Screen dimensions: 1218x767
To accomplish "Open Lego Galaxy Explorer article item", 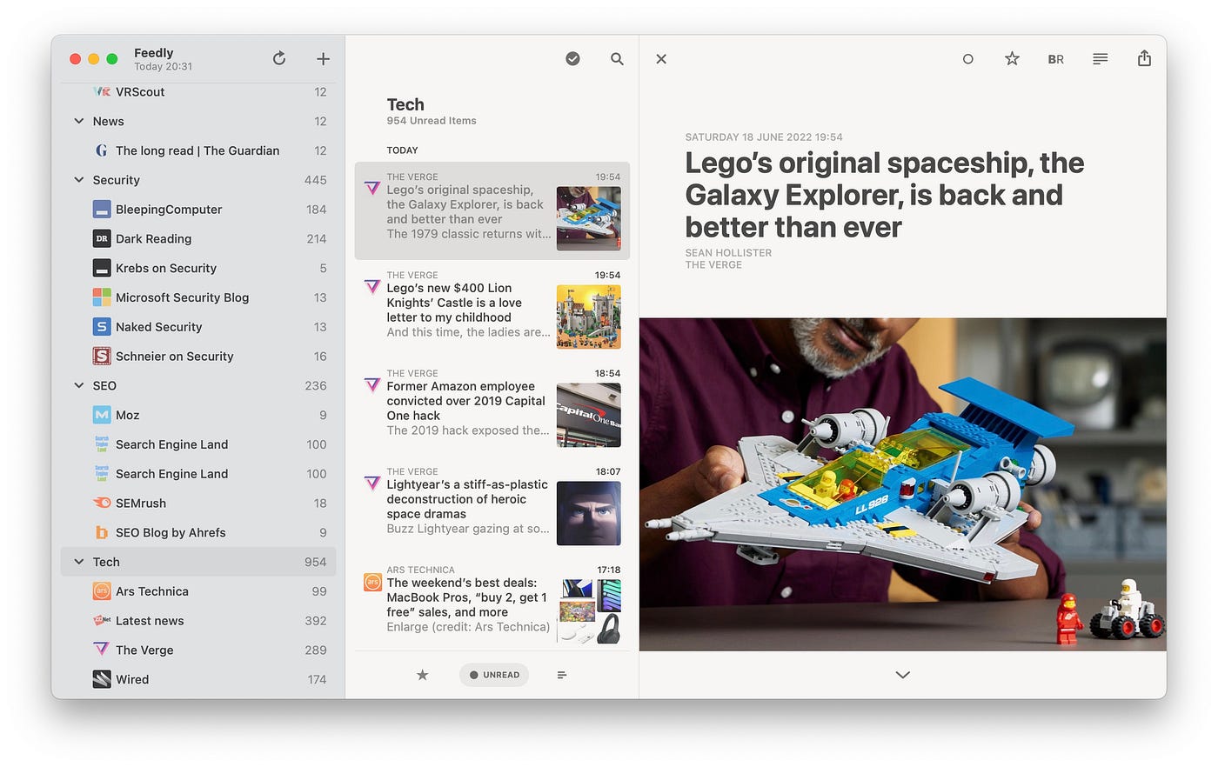I will coord(492,210).
